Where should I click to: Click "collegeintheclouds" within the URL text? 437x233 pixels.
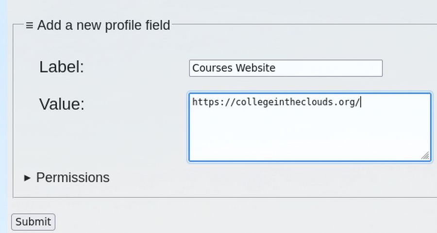coord(283,102)
